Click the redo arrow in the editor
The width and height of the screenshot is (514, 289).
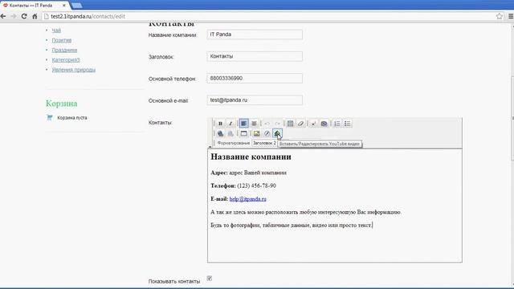tap(277, 124)
